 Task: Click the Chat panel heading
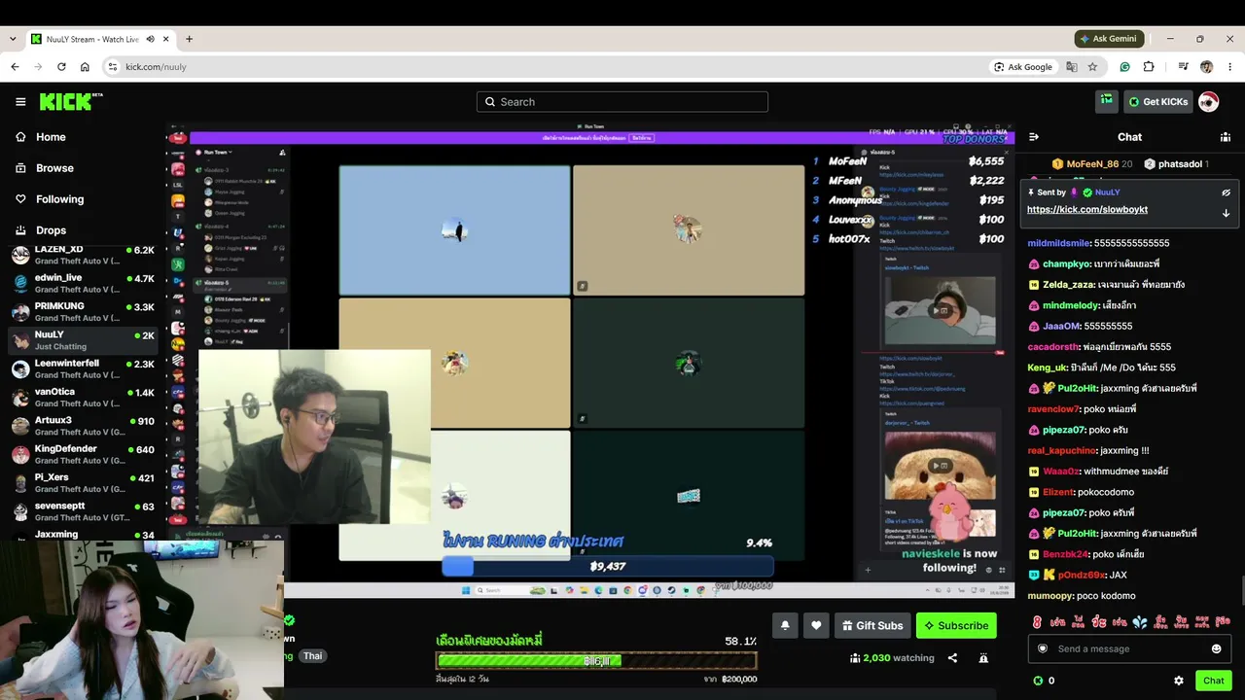[1129, 137]
